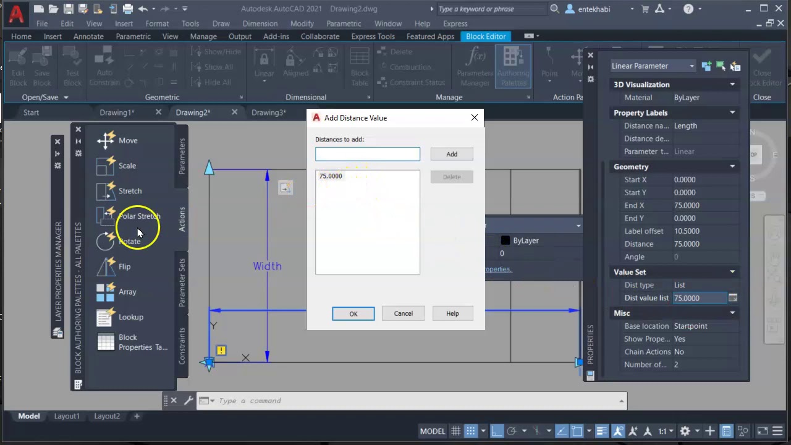
Task: Toggle the PICKADD icon in Properties palette
Action: point(706,66)
